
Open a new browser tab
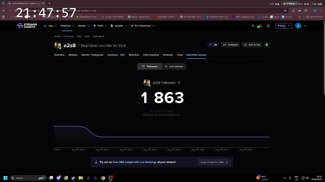click(49, 3)
